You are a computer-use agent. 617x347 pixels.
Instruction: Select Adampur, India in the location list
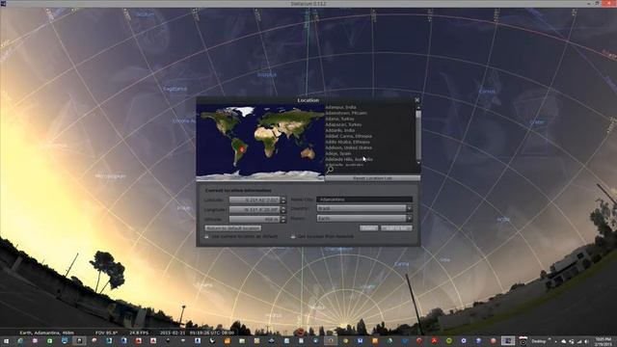click(340, 107)
